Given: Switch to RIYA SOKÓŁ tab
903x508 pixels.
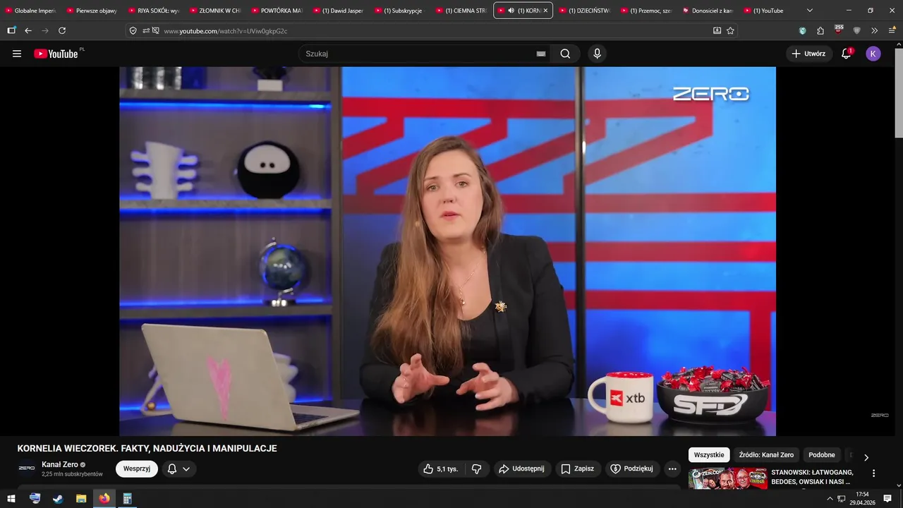Looking at the screenshot, I should (x=153, y=11).
